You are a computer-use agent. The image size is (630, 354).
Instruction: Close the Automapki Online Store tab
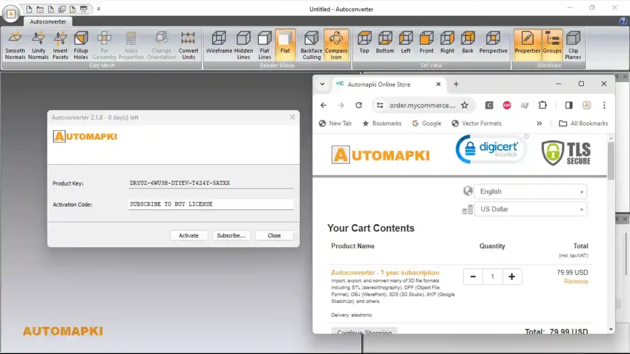pos(438,84)
